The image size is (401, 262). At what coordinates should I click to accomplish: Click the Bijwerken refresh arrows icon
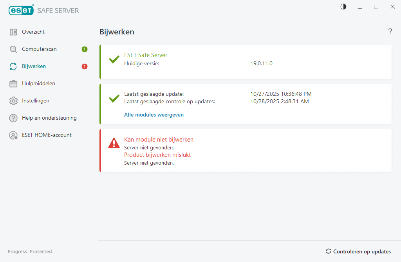point(13,66)
